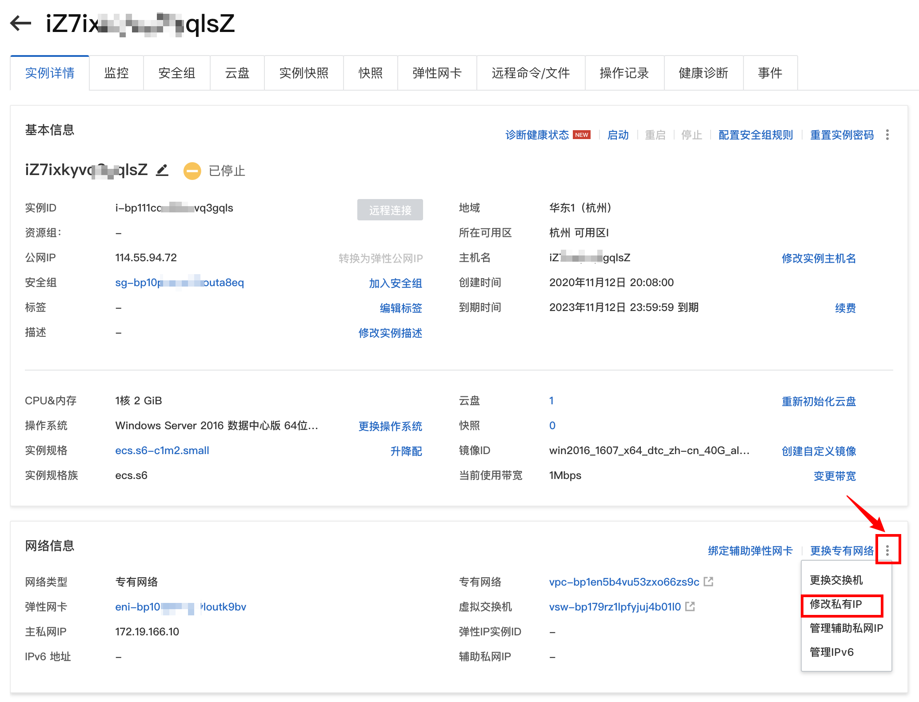This screenshot has height=702, width=919.
Task: Click 1Mbps bandwidth value
Action: click(565, 475)
